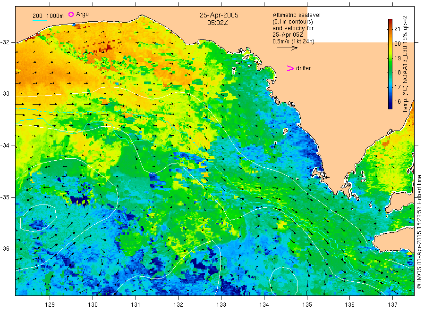The width and height of the screenshot is (425, 311).
Task: Click longitude label 130 on bottom axis
Action: pyautogui.click(x=93, y=305)
